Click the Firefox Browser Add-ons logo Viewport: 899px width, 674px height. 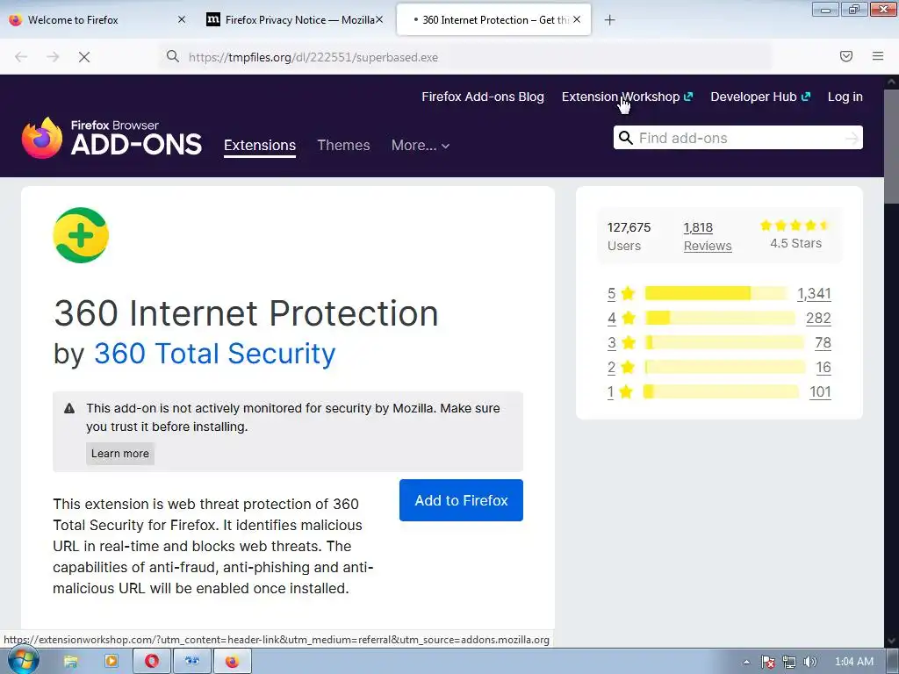(x=111, y=138)
